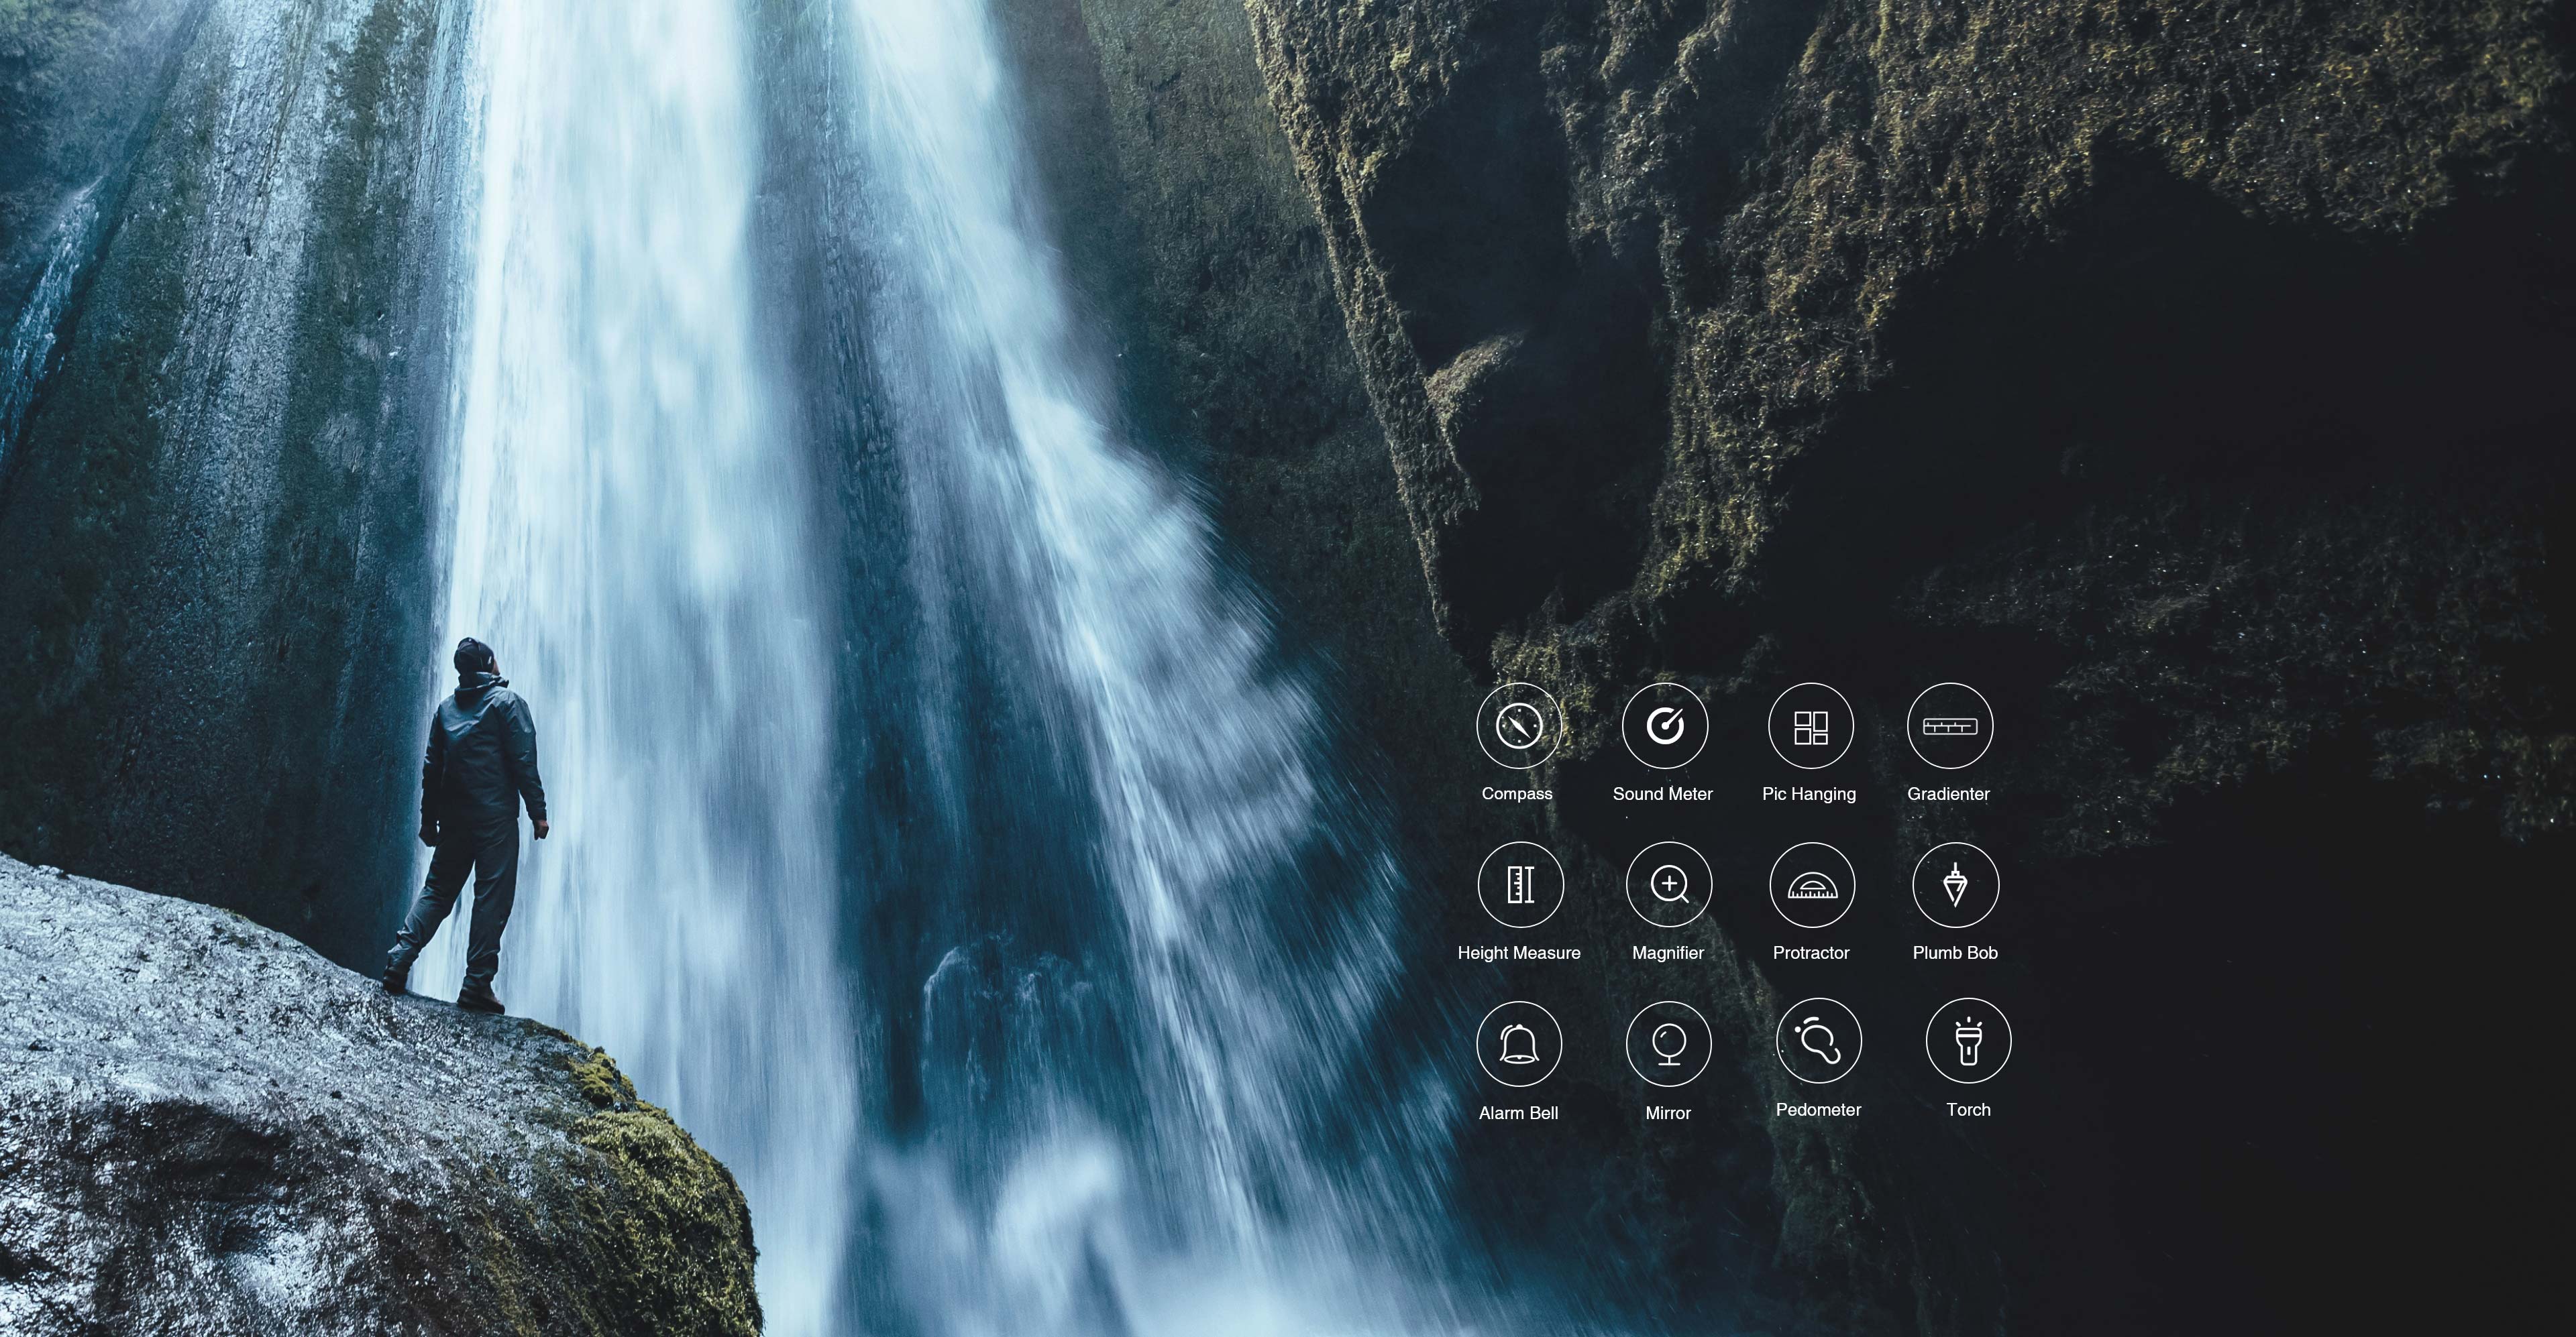Viewport: 2576px width, 1337px height.
Task: Click the "Torch" label text
Action: pyautogui.click(x=1968, y=1109)
